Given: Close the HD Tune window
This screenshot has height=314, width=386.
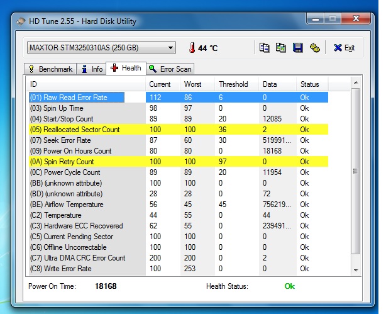Looking at the screenshot, I should coord(356,19).
